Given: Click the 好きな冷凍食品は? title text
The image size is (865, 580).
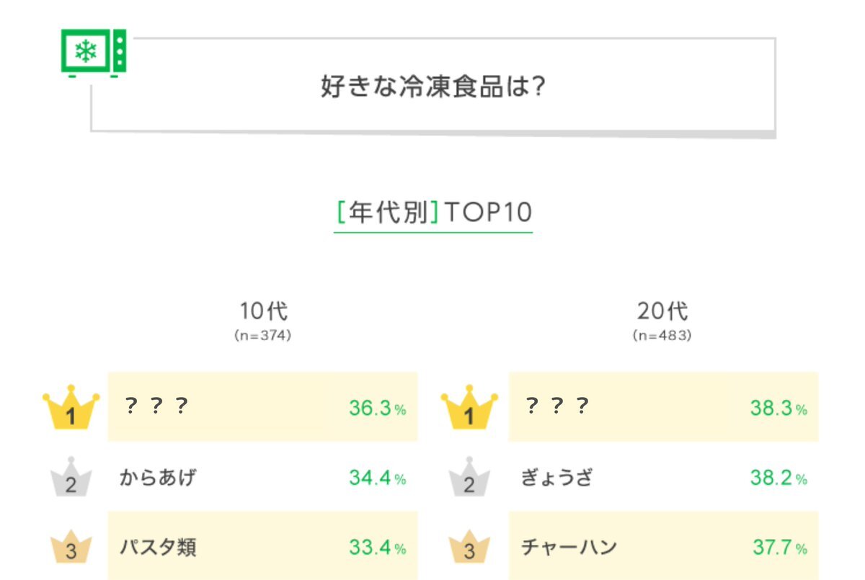Looking at the screenshot, I should tap(432, 88).
